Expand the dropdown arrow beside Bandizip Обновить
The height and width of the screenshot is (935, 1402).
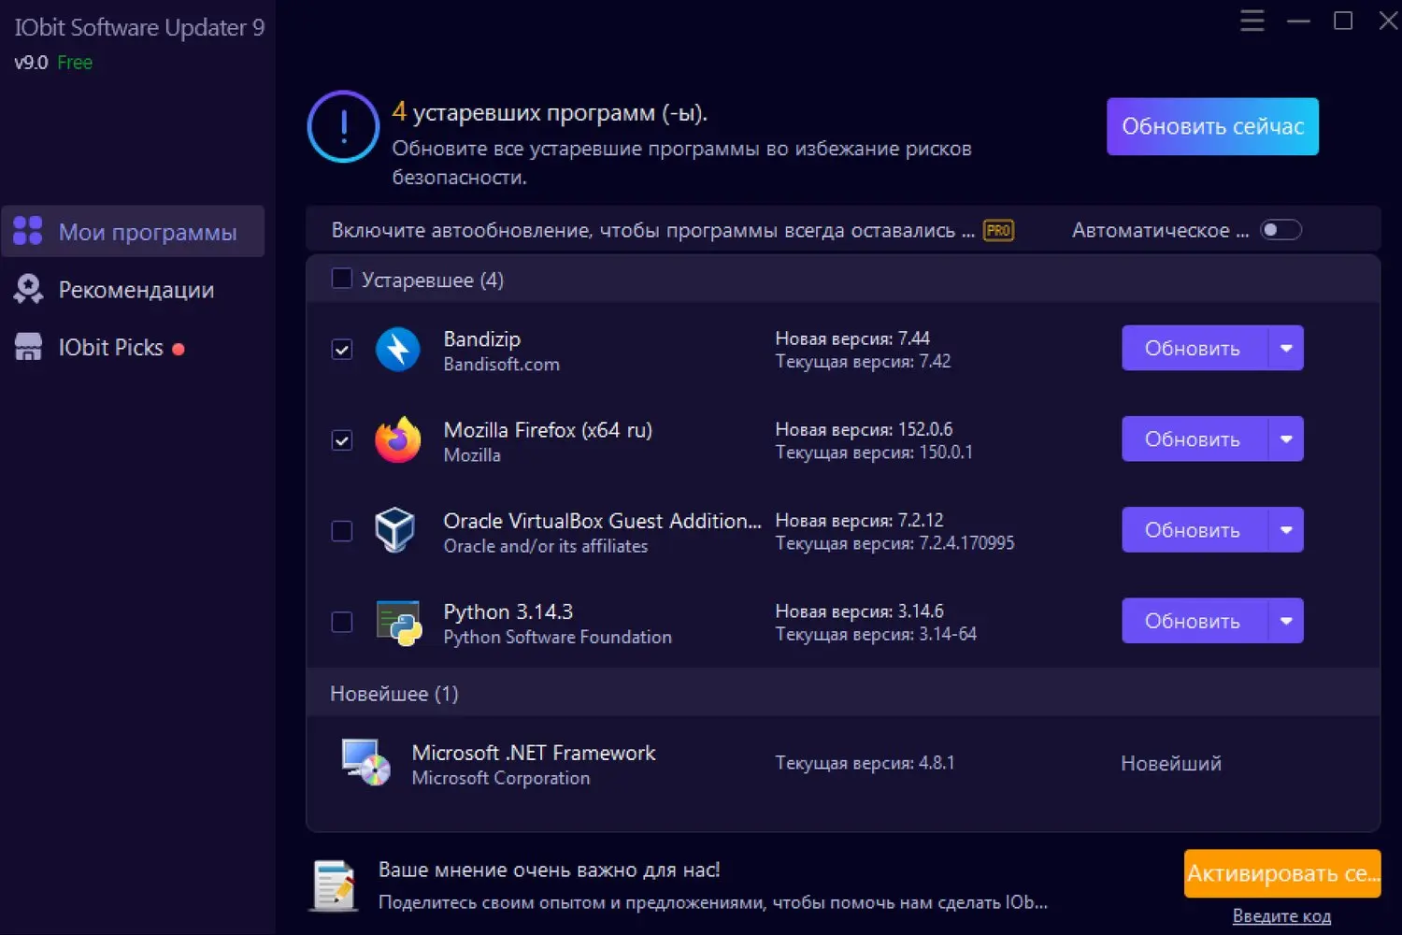click(1286, 348)
